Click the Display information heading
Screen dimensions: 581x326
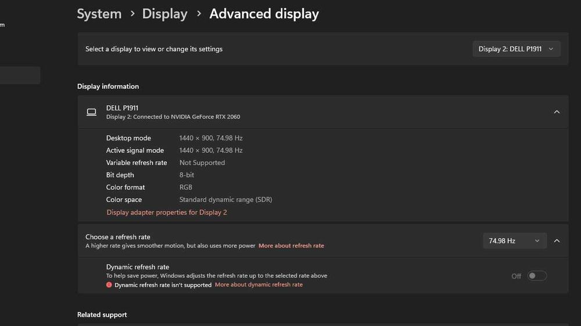click(x=108, y=87)
